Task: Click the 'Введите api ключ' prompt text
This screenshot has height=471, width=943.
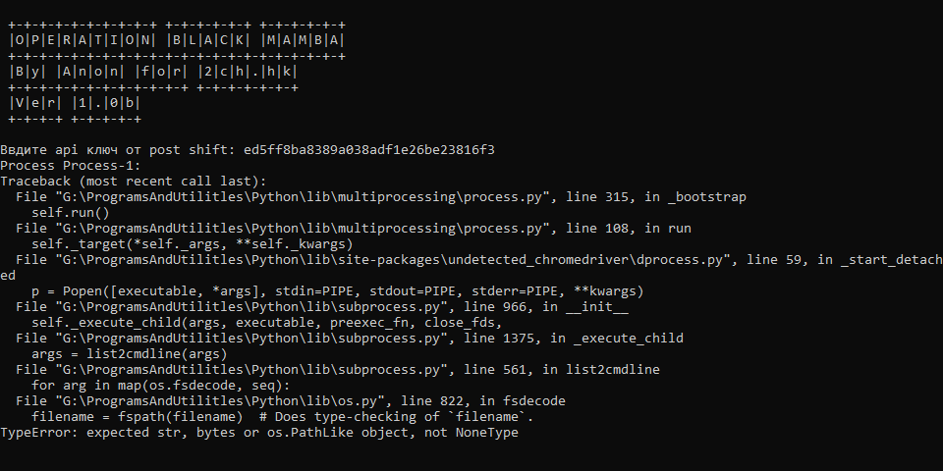Action: (118, 150)
